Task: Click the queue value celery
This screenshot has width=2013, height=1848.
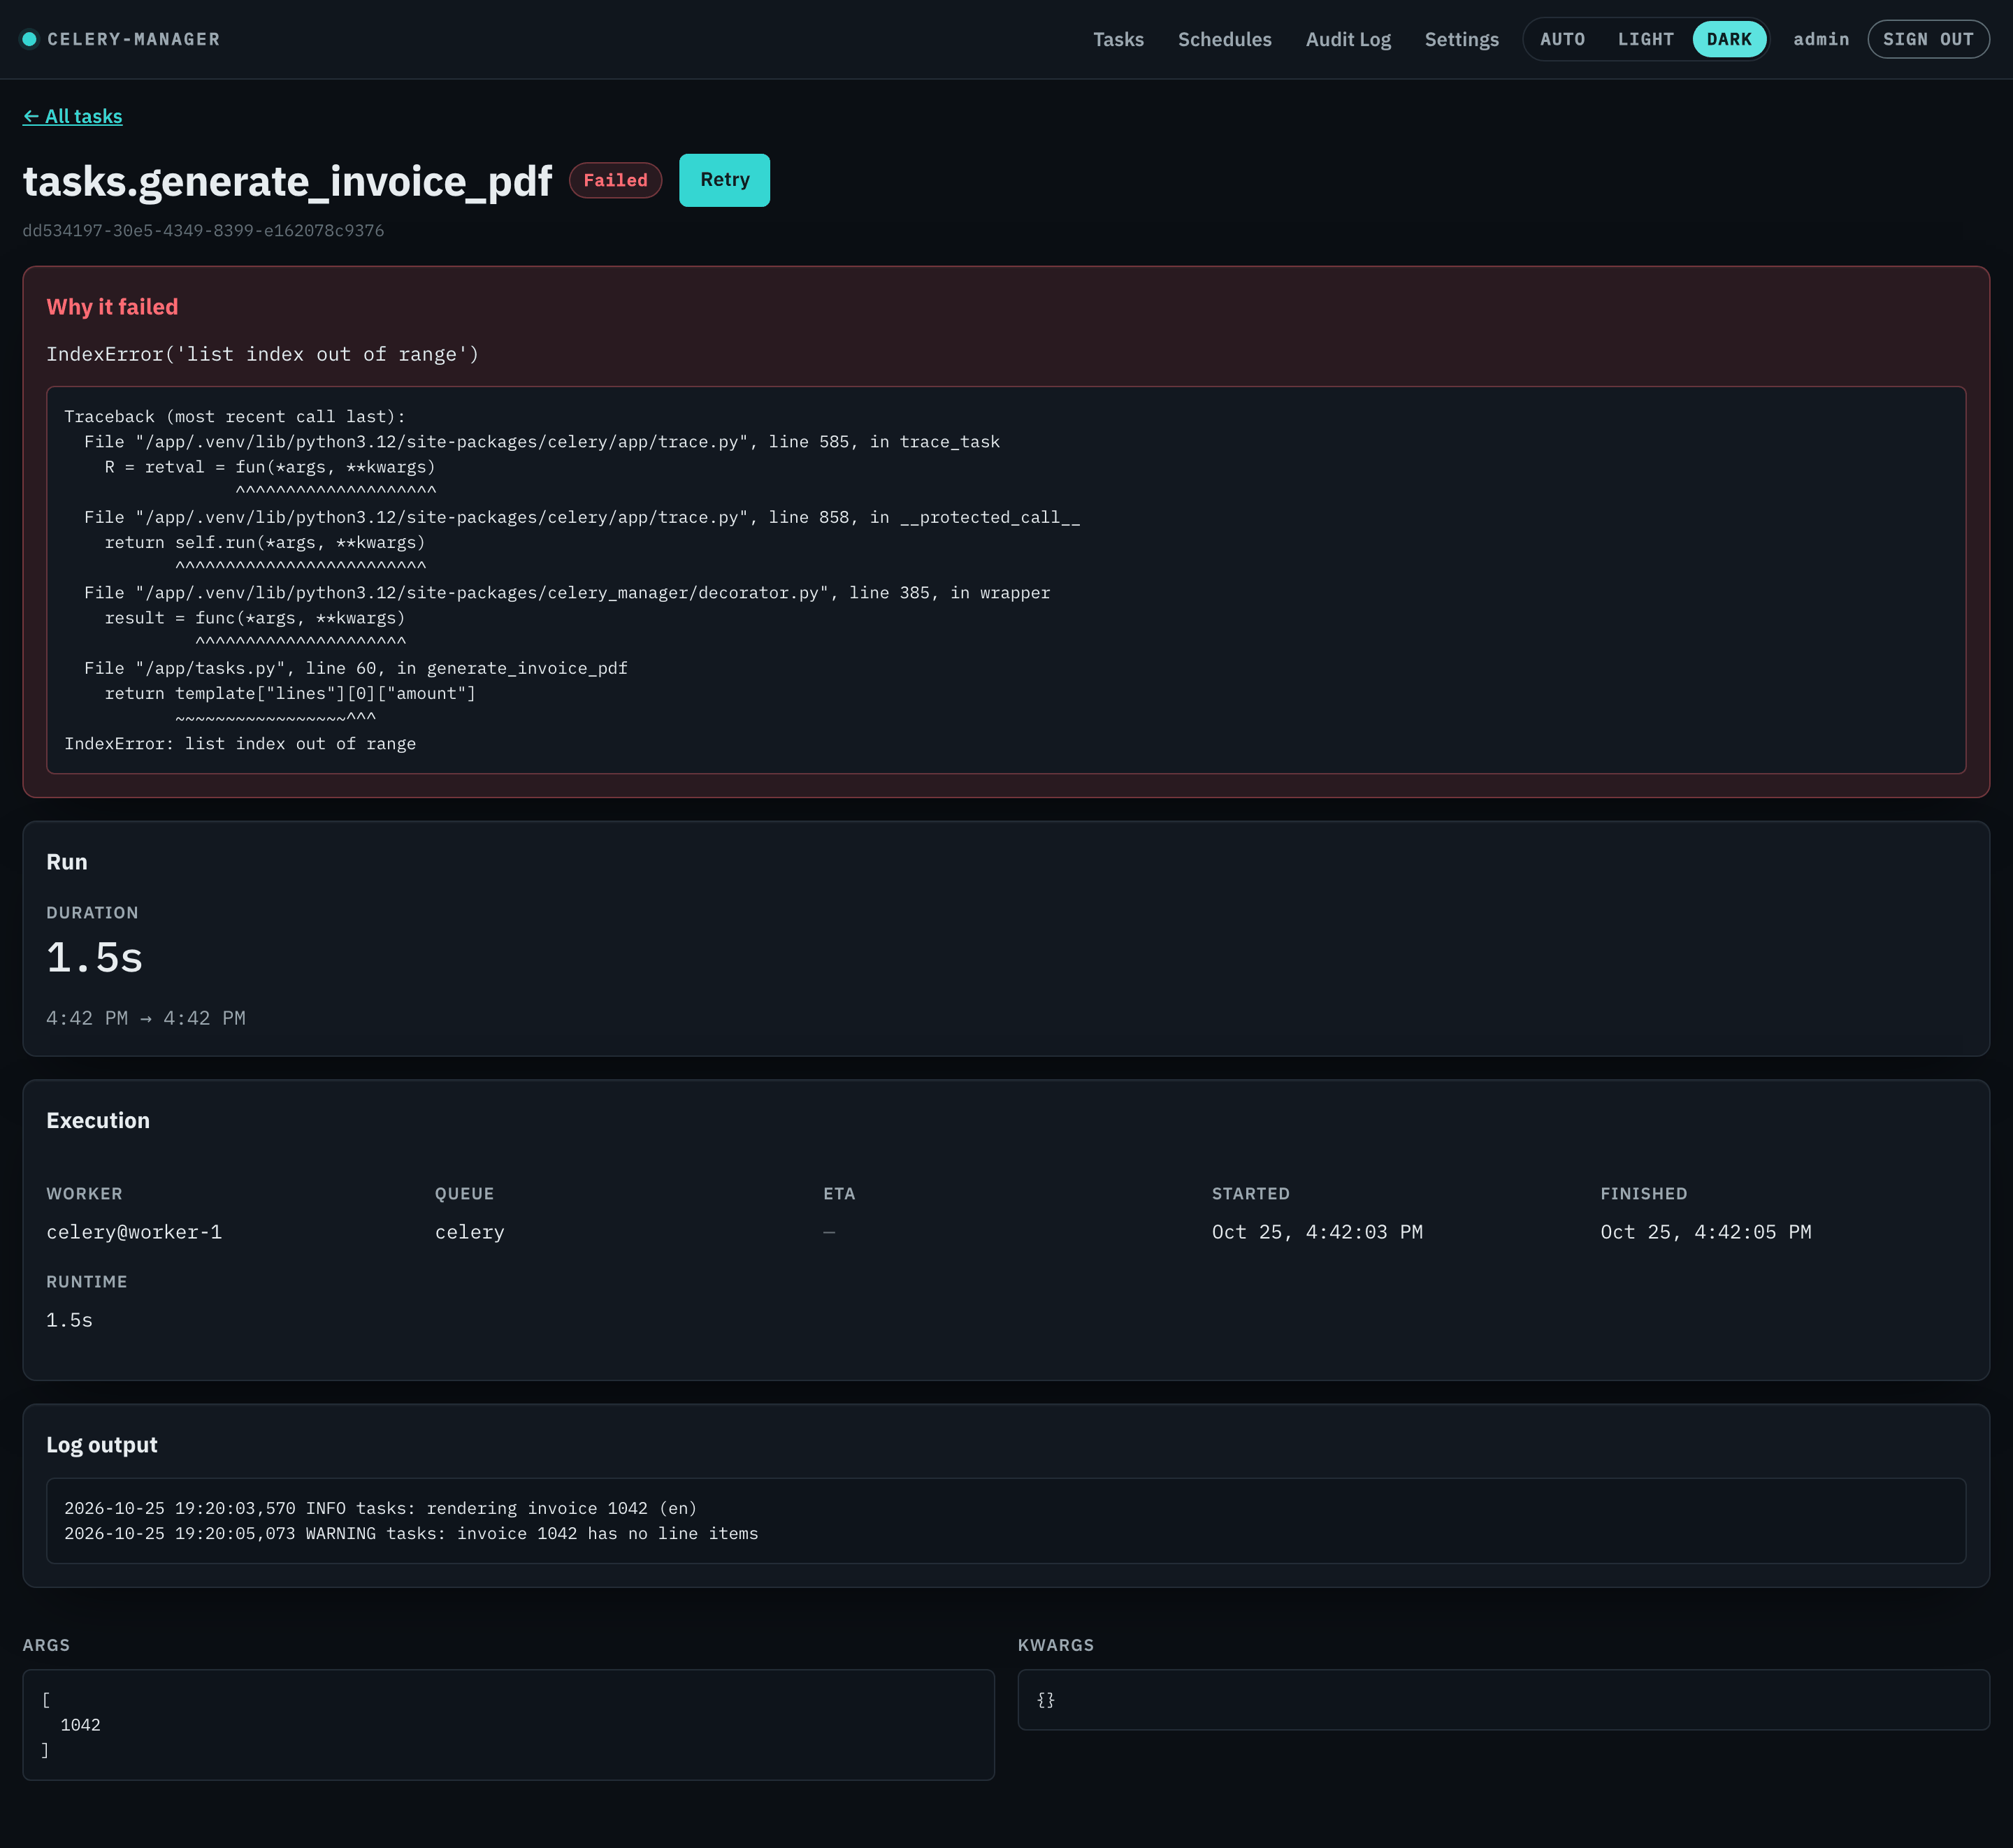Action: [x=469, y=1232]
